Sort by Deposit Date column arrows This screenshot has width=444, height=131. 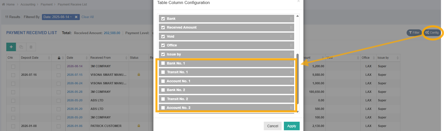pyautogui.click(x=49, y=58)
